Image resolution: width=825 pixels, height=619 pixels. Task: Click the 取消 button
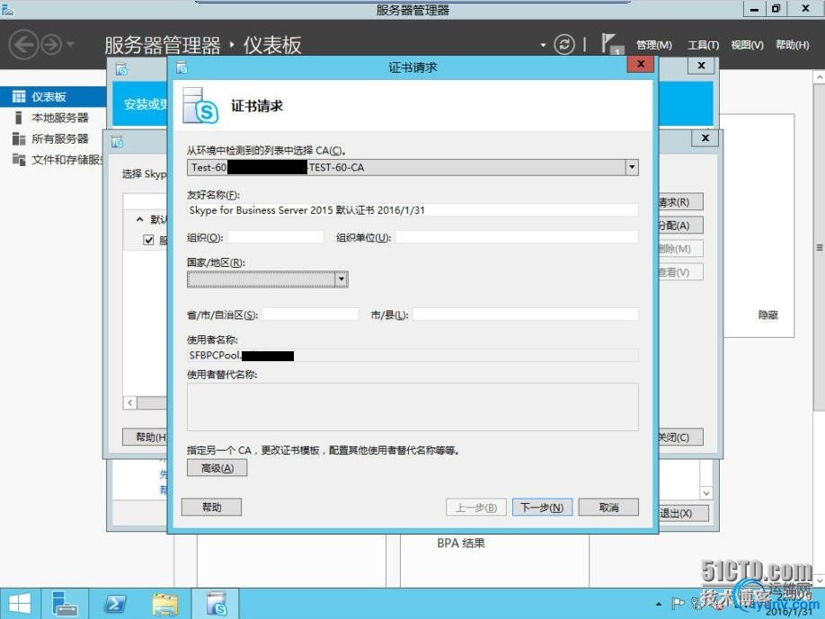(x=608, y=508)
